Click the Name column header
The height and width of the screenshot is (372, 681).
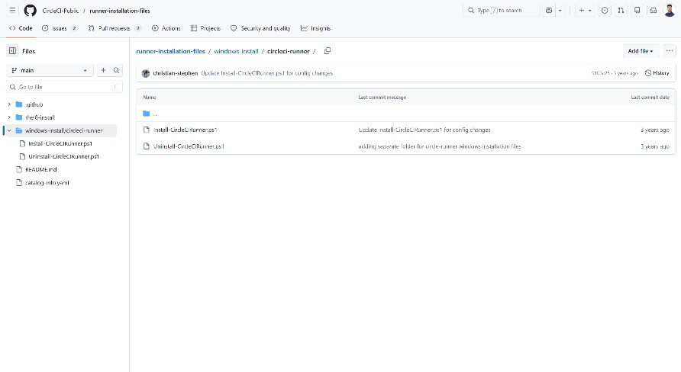point(150,97)
